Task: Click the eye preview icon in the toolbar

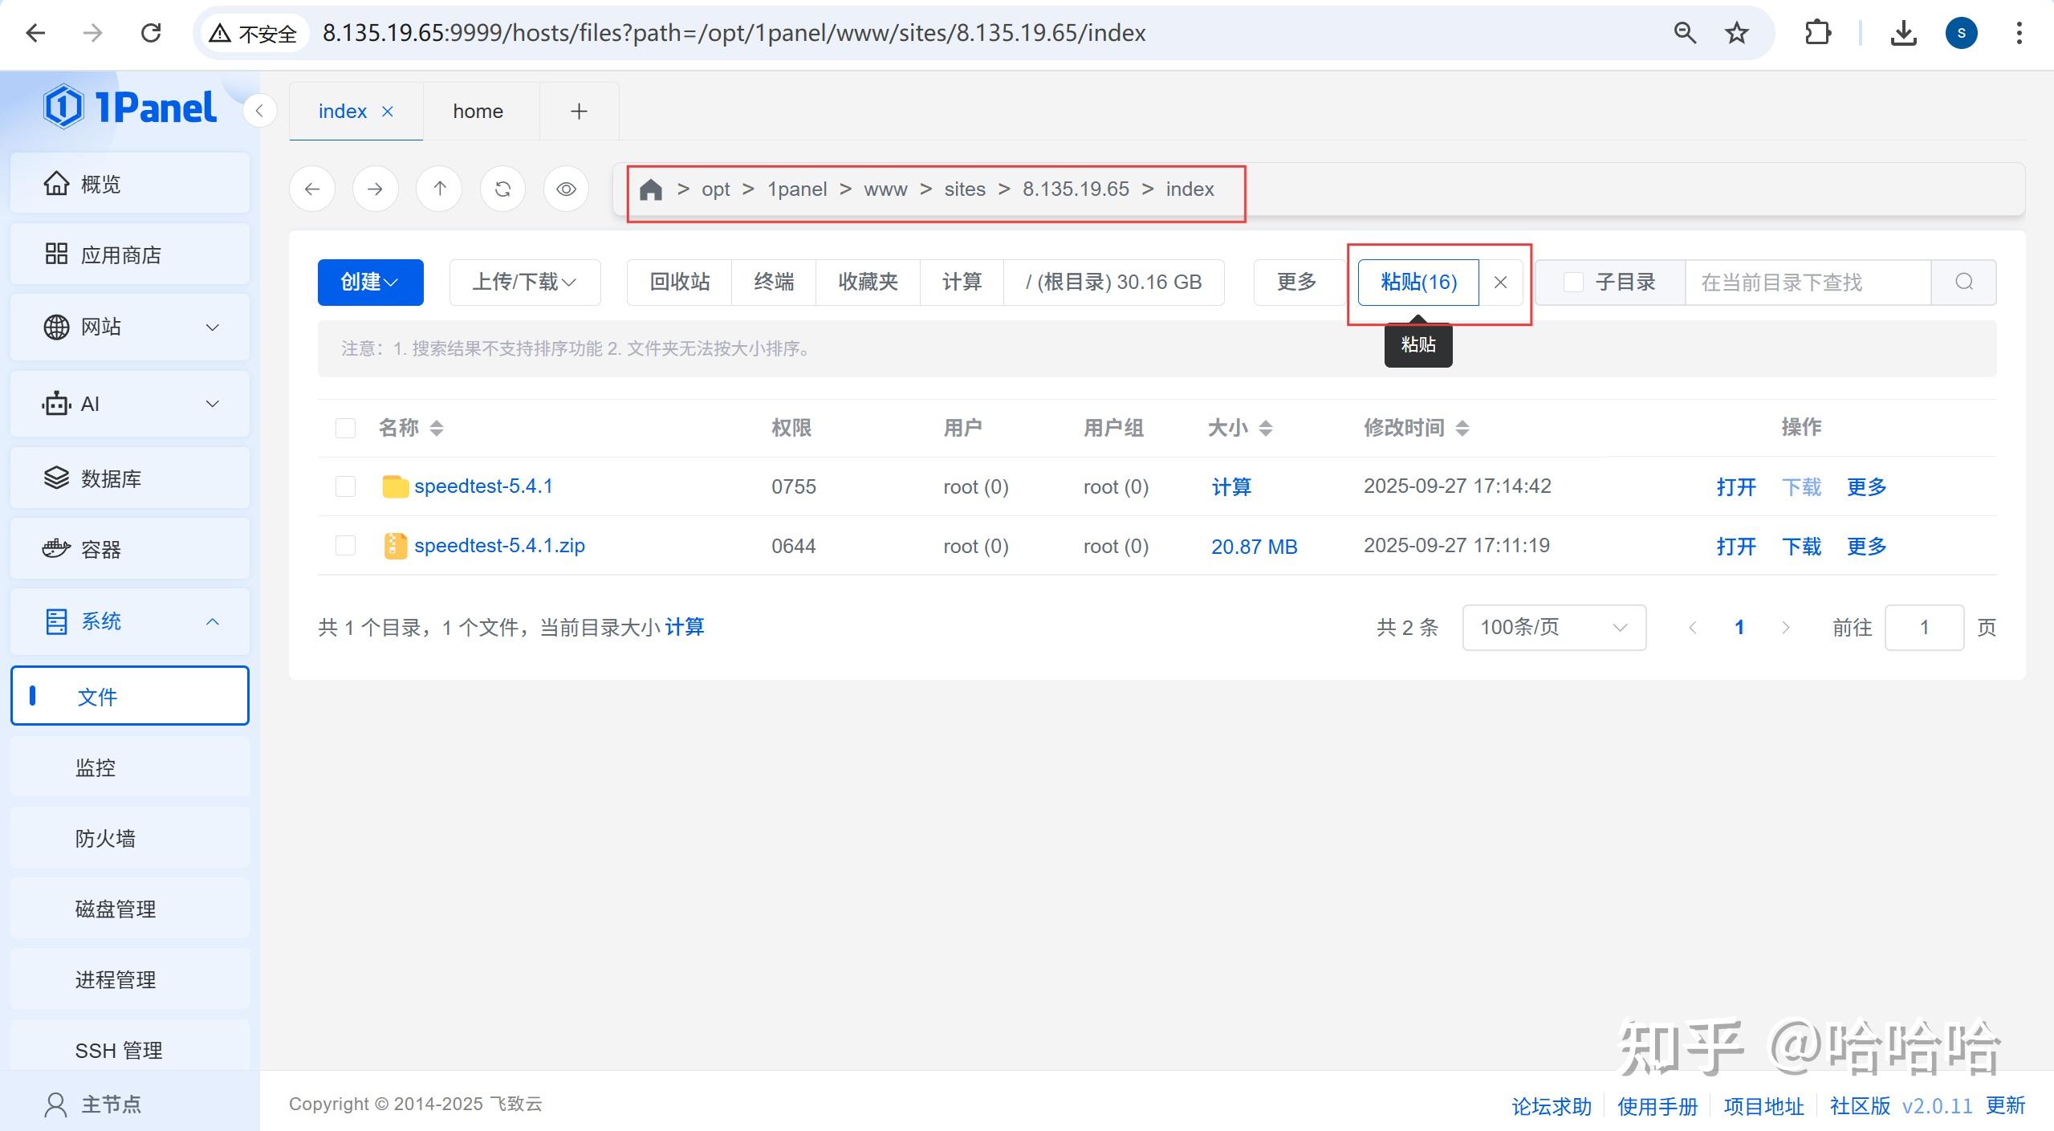Action: pyautogui.click(x=567, y=189)
